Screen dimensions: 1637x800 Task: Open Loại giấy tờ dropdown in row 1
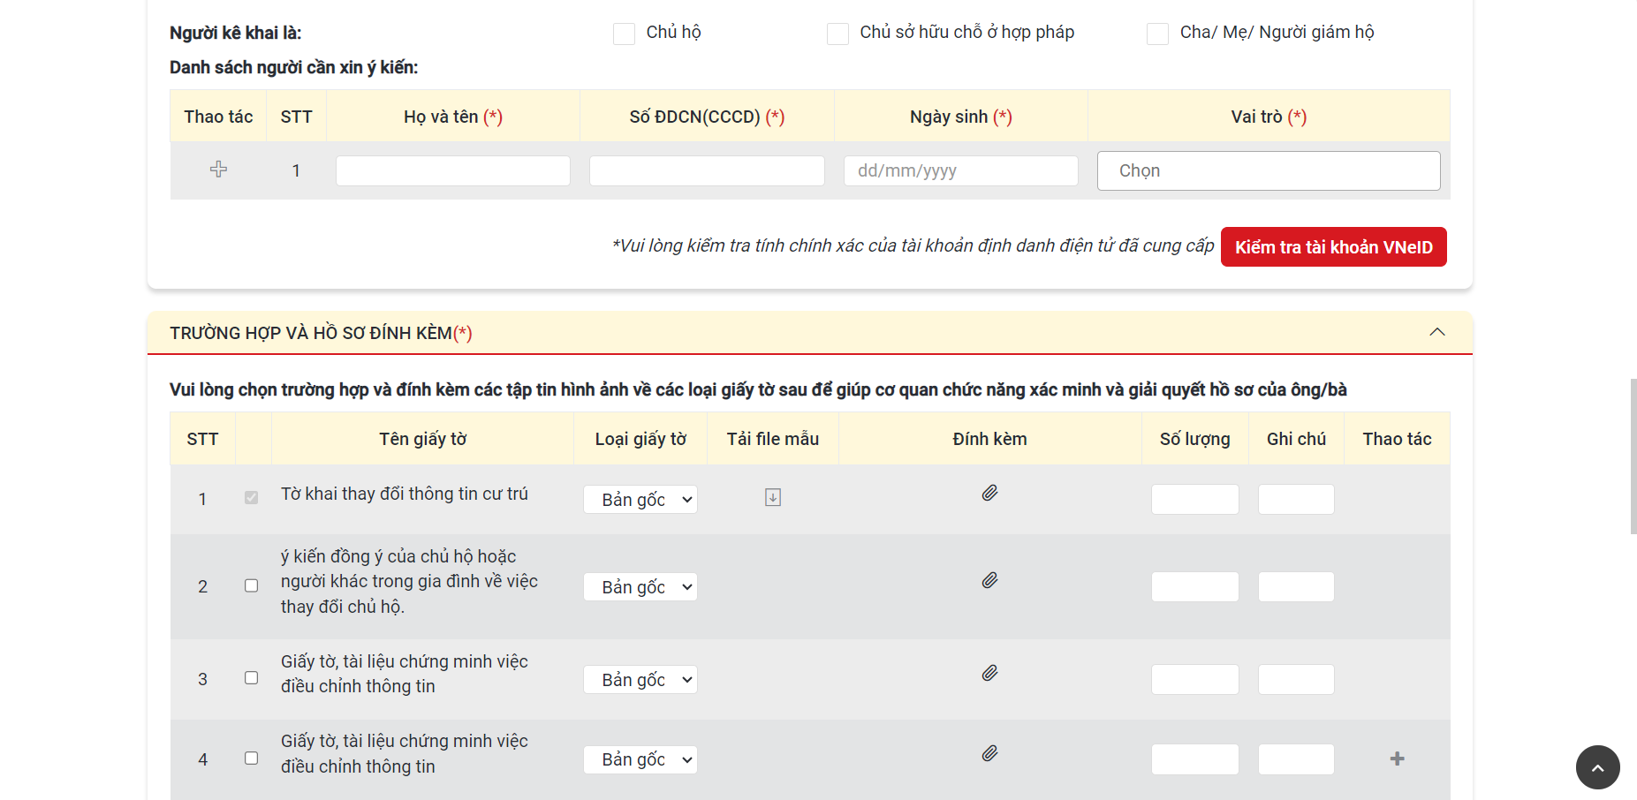pyautogui.click(x=640, y=500)
